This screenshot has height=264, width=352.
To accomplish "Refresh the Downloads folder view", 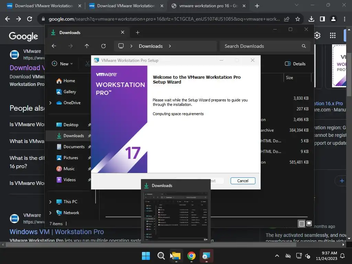I will tap(103, 46).
